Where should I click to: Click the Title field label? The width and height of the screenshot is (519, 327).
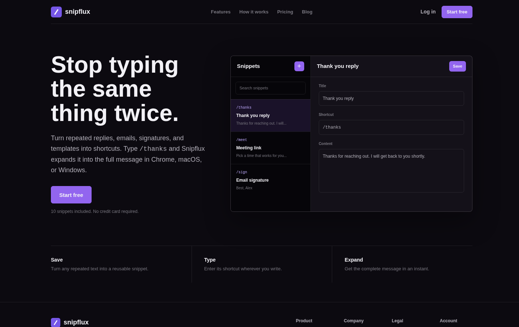click(x=322, y=86)
